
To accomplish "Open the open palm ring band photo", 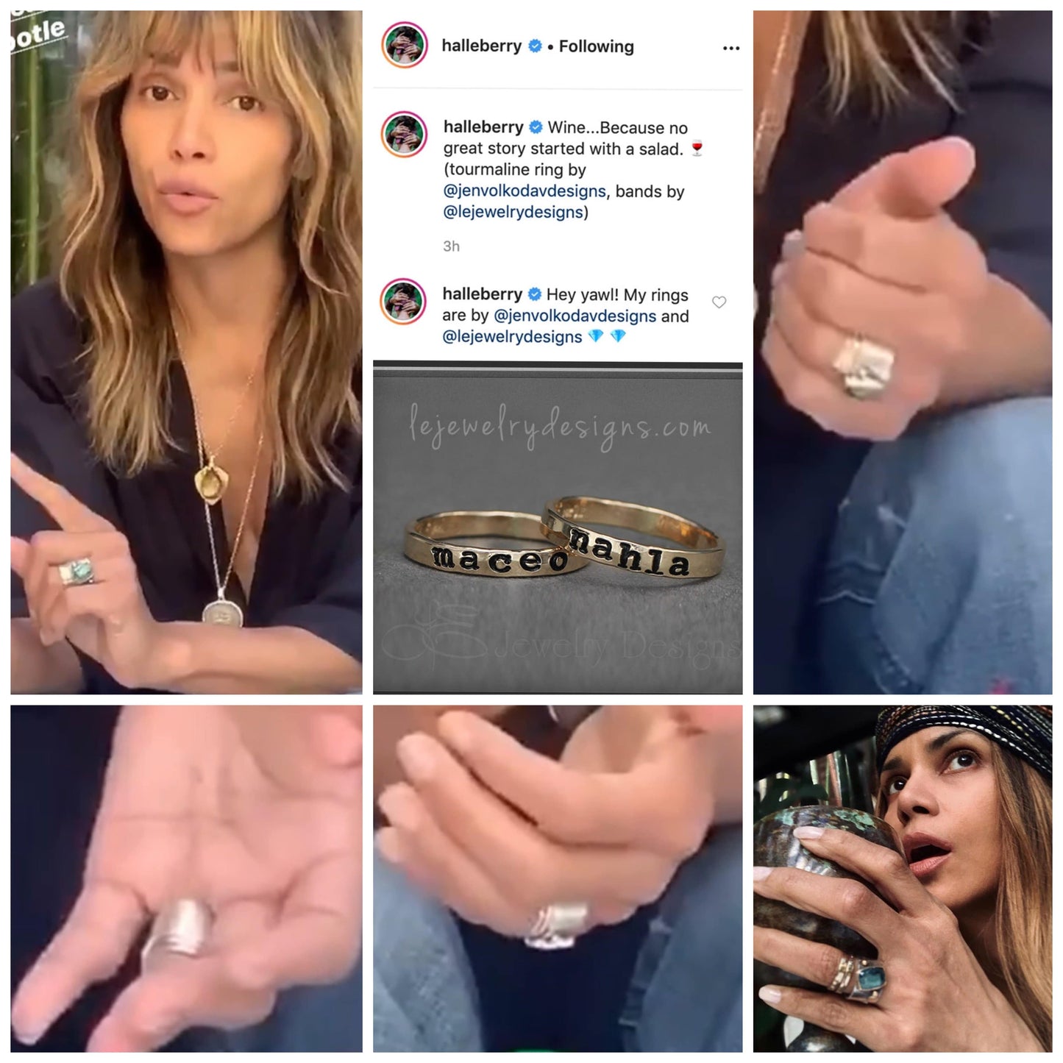I will 186,878.
